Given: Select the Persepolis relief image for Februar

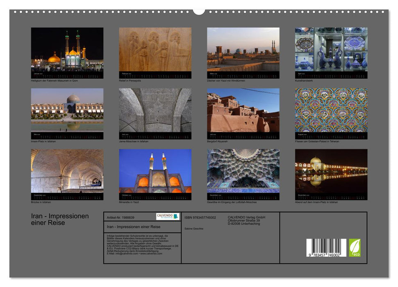Looking at the screenshot, I should (156, 51).
